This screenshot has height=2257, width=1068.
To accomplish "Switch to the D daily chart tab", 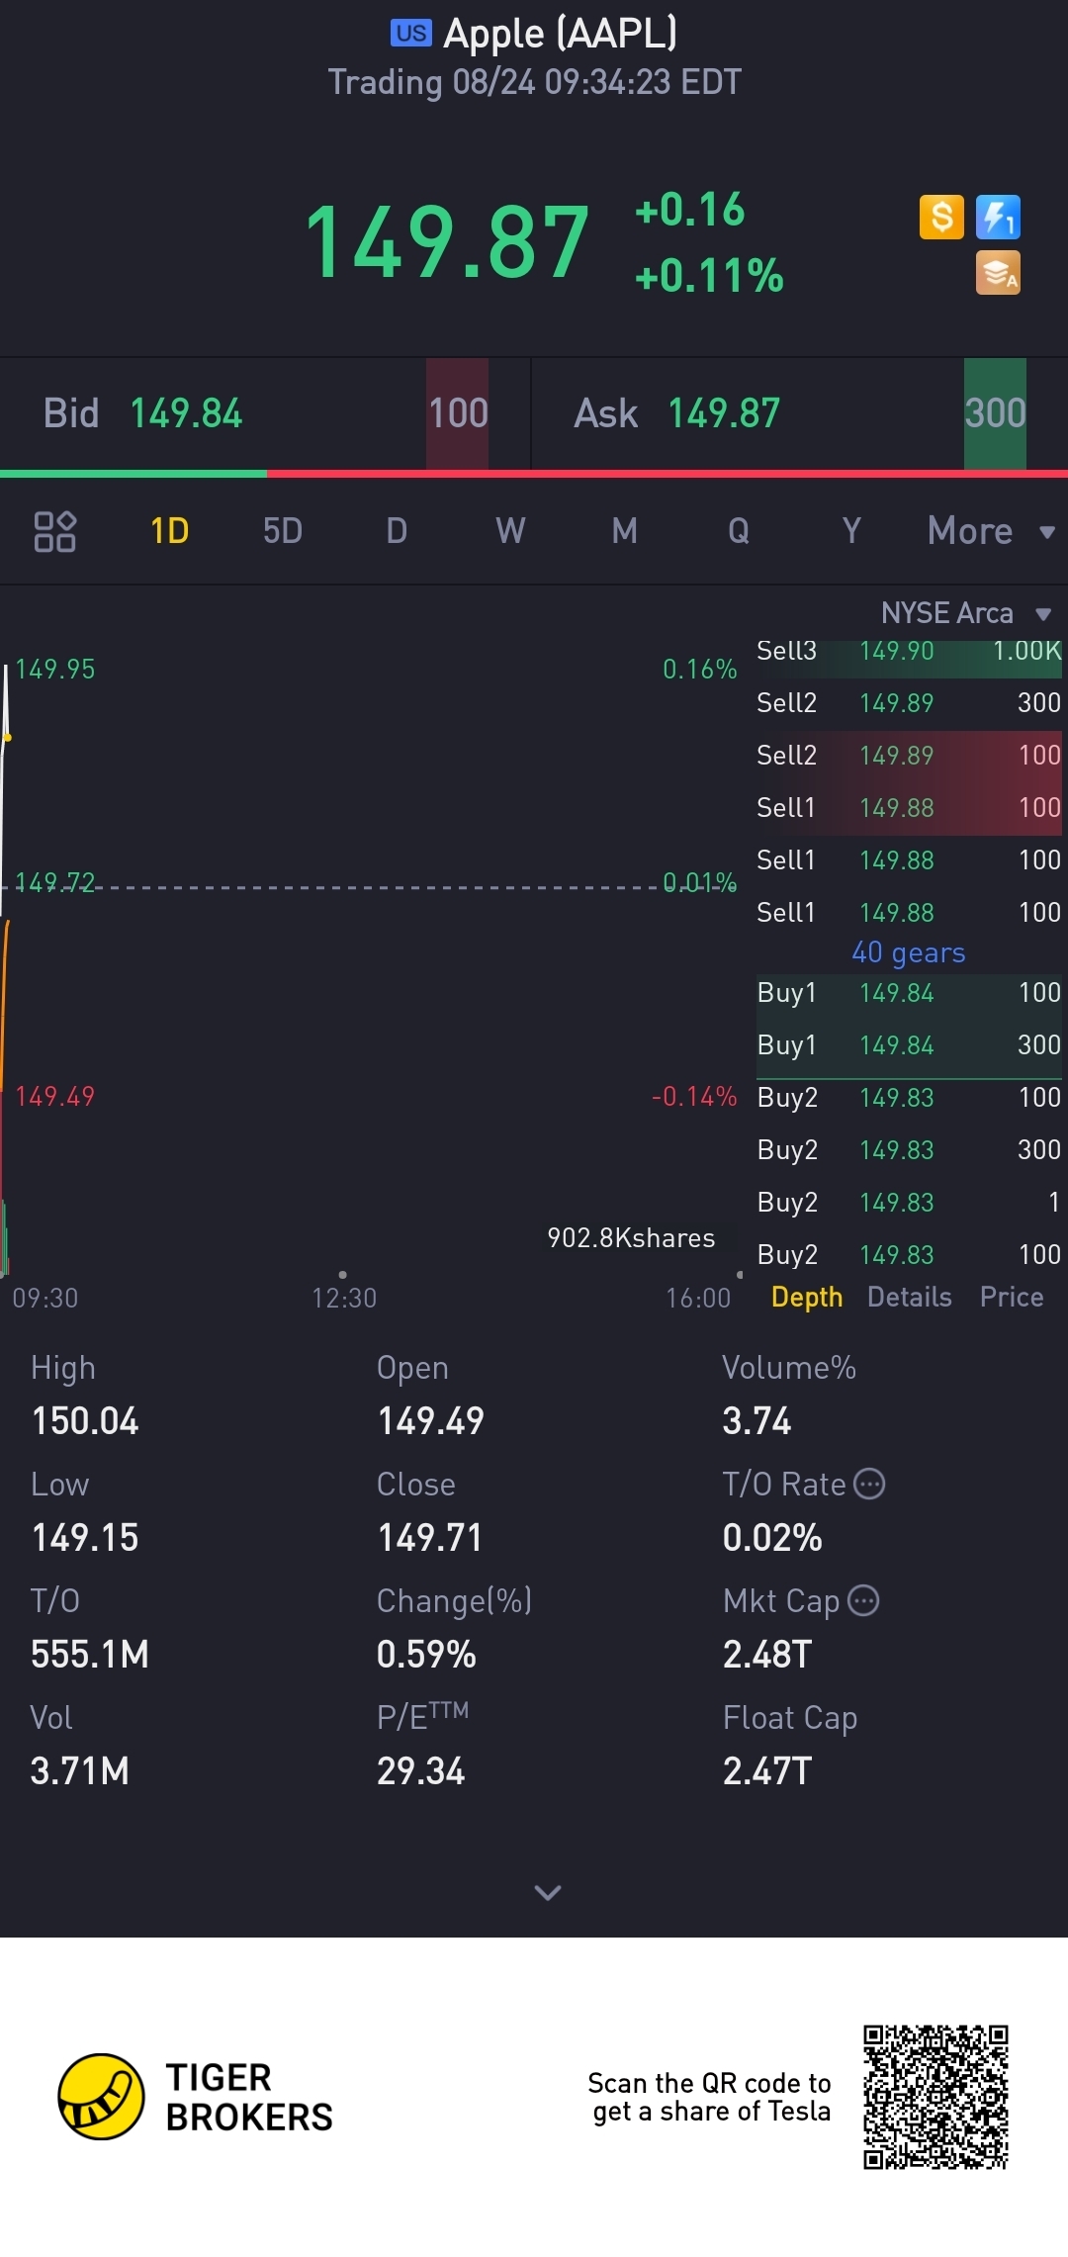I will click(x=397, y=531).
